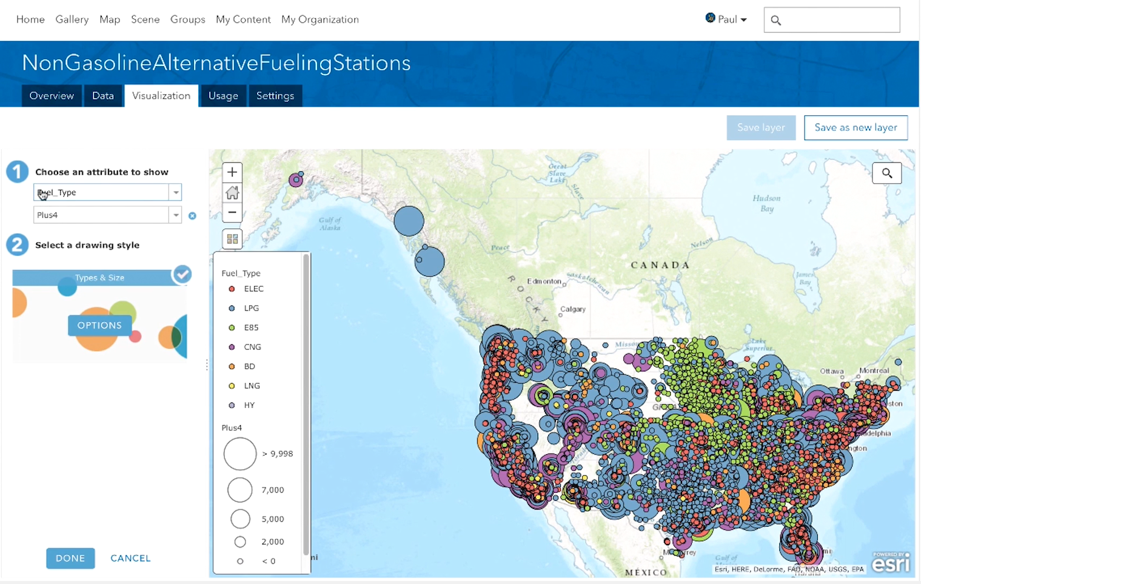Open the map search magnifier button
Viewport: 1121px width, 584px height.
886,173
